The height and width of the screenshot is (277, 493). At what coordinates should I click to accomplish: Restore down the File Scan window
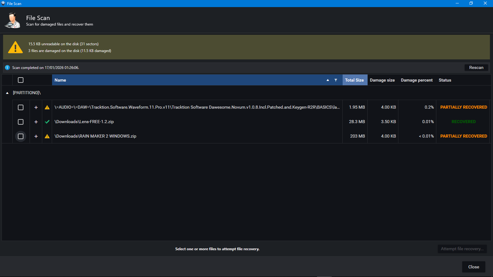point(471,3)
